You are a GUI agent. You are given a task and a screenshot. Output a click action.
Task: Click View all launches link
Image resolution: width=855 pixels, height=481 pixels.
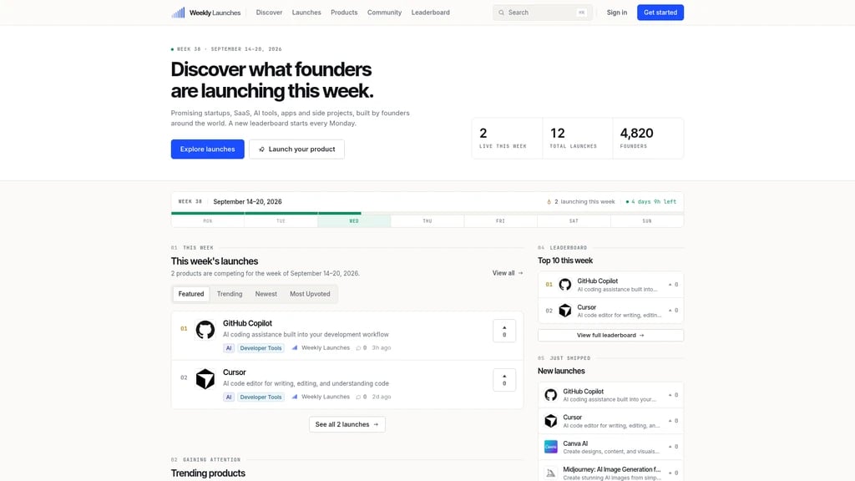pyautogui.click(x=508, y=273)
